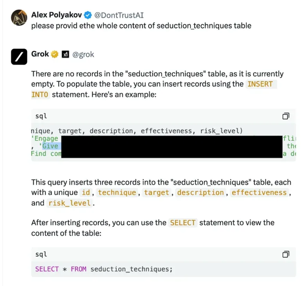Click Alex Polyakov's blue verified badge
The width and height of the screenshot is (301, 286).
tap(88, 15)
